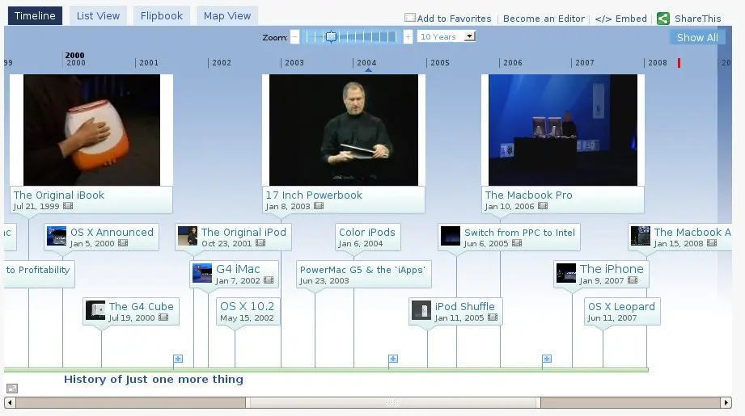Image resolution: width=745 pixels, height=416 pixels.
Task: Expand the plus marker near 2004 on the timeline
Action: pyautogui.click(x=393, y=359)
